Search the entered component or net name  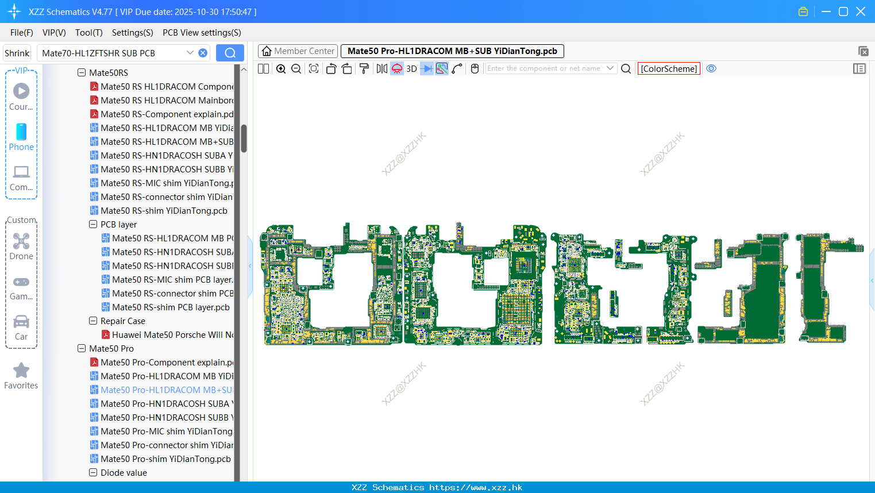pos(626,68)
